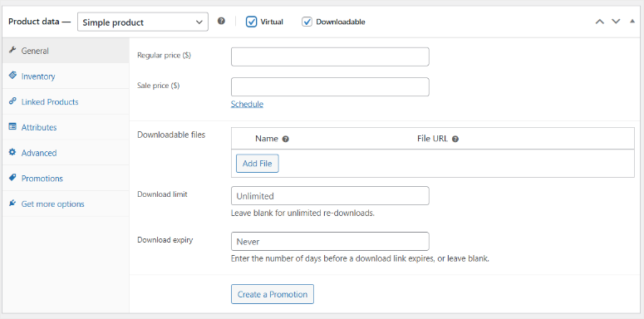
Task: Go to the Attributes tab
Action: [66, 127]
